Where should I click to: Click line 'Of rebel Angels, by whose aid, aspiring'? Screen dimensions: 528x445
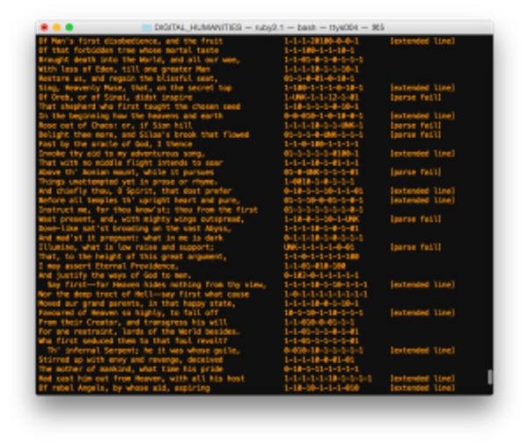(124, 388)
